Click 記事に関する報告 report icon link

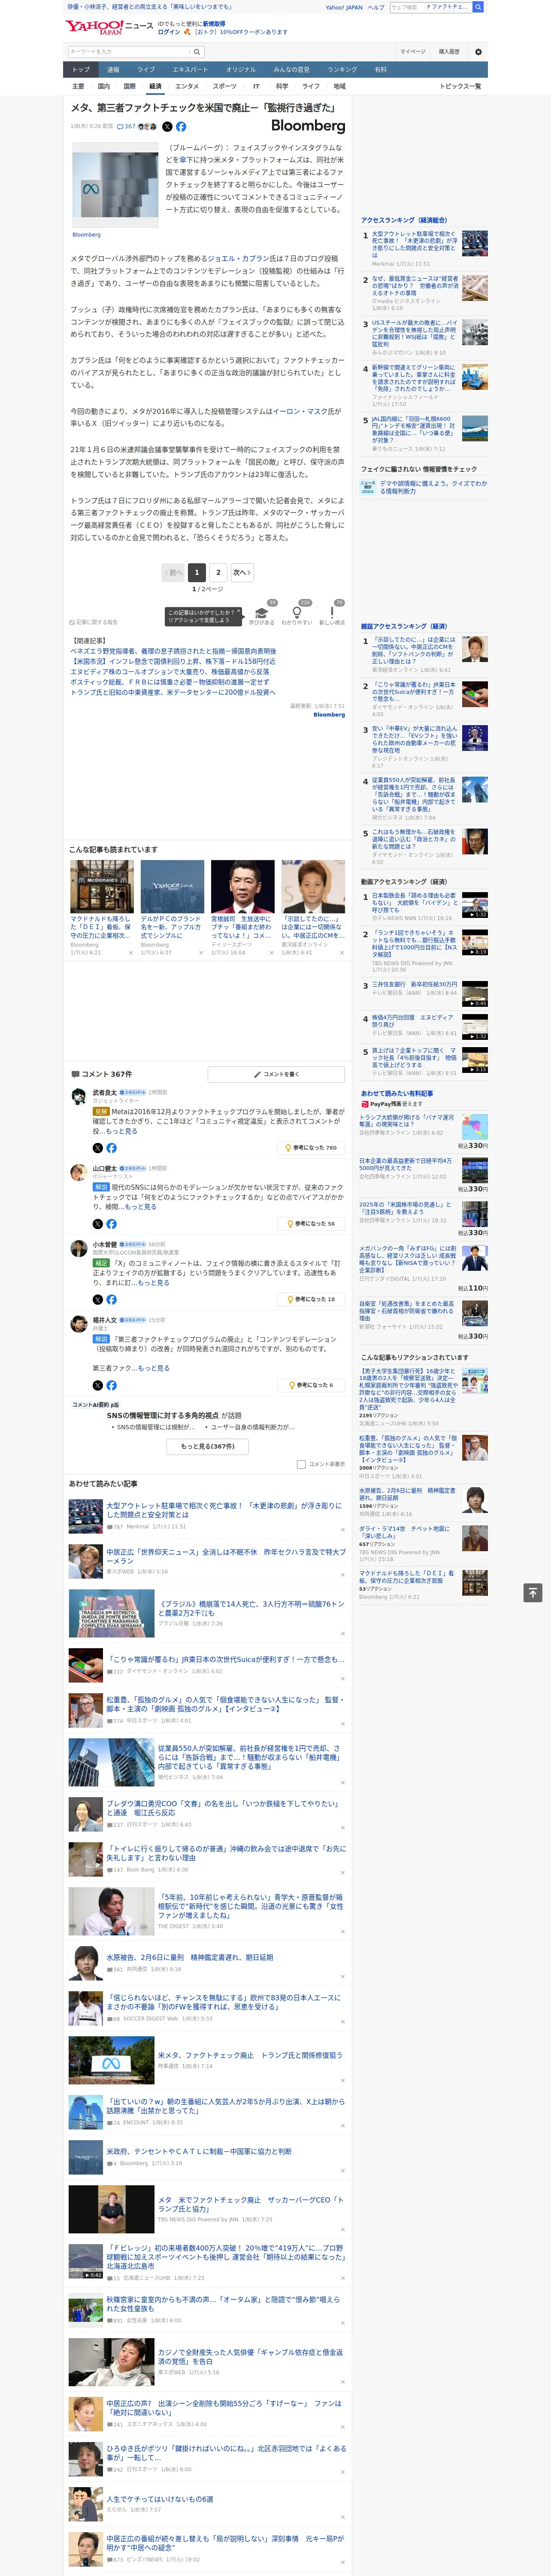[x=93, y=622]
